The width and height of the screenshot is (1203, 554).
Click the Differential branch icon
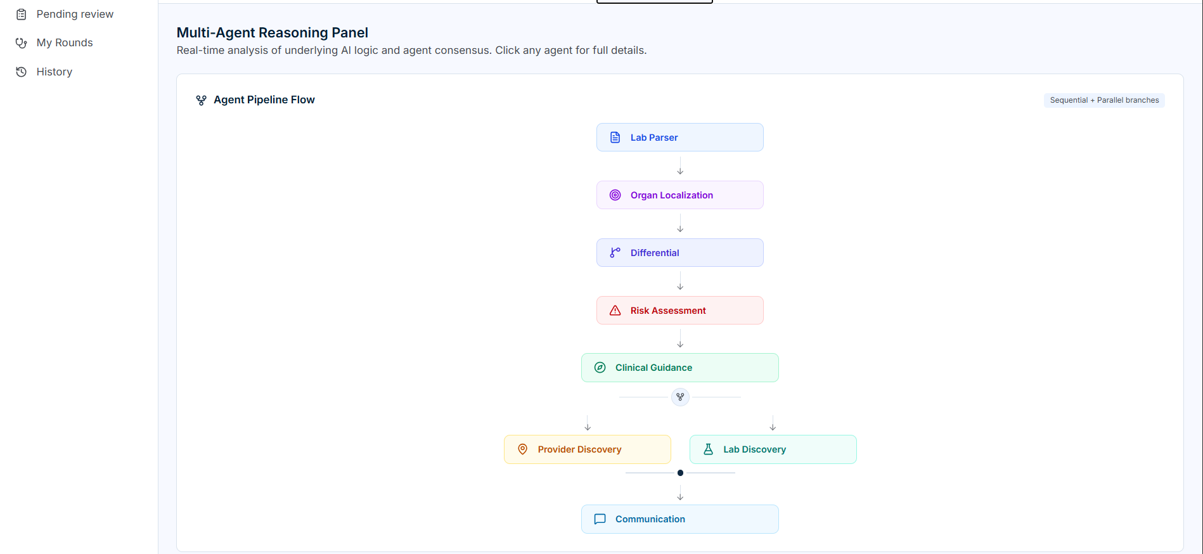pos(615,253)
